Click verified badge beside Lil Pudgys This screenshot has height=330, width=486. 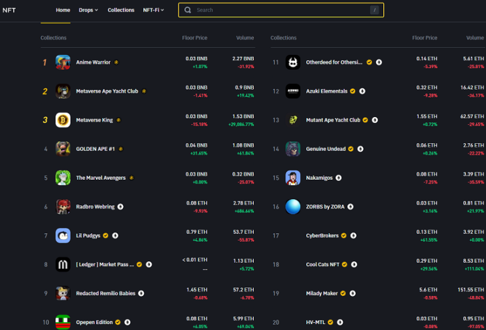(x=106, y=236)
